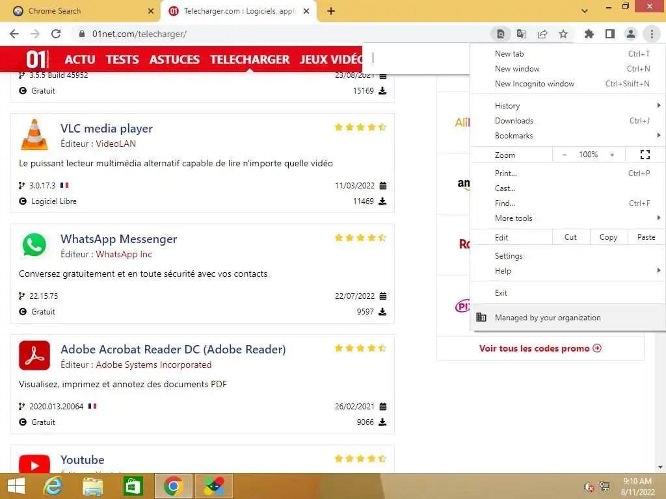
Task: Select New Incognito window
Action: [567, 84]
